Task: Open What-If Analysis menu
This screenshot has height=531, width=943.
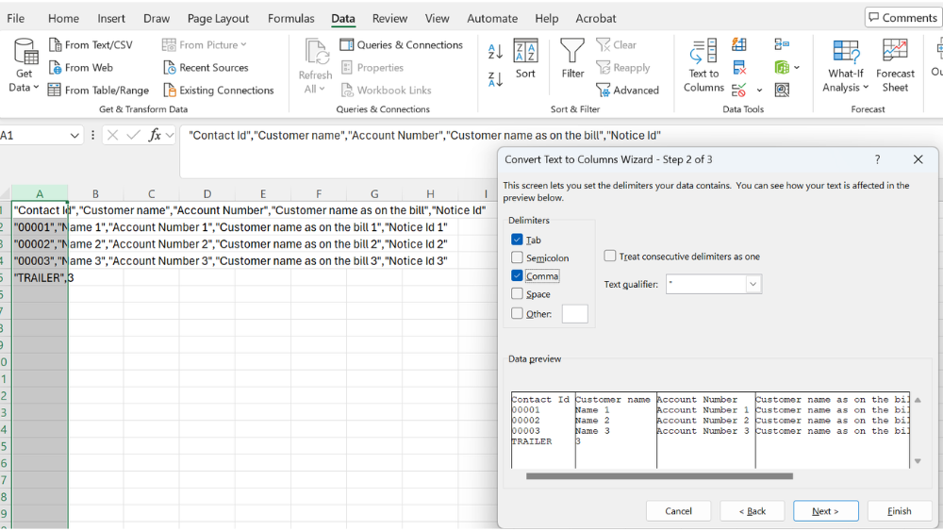Action: tap(846, 66)
